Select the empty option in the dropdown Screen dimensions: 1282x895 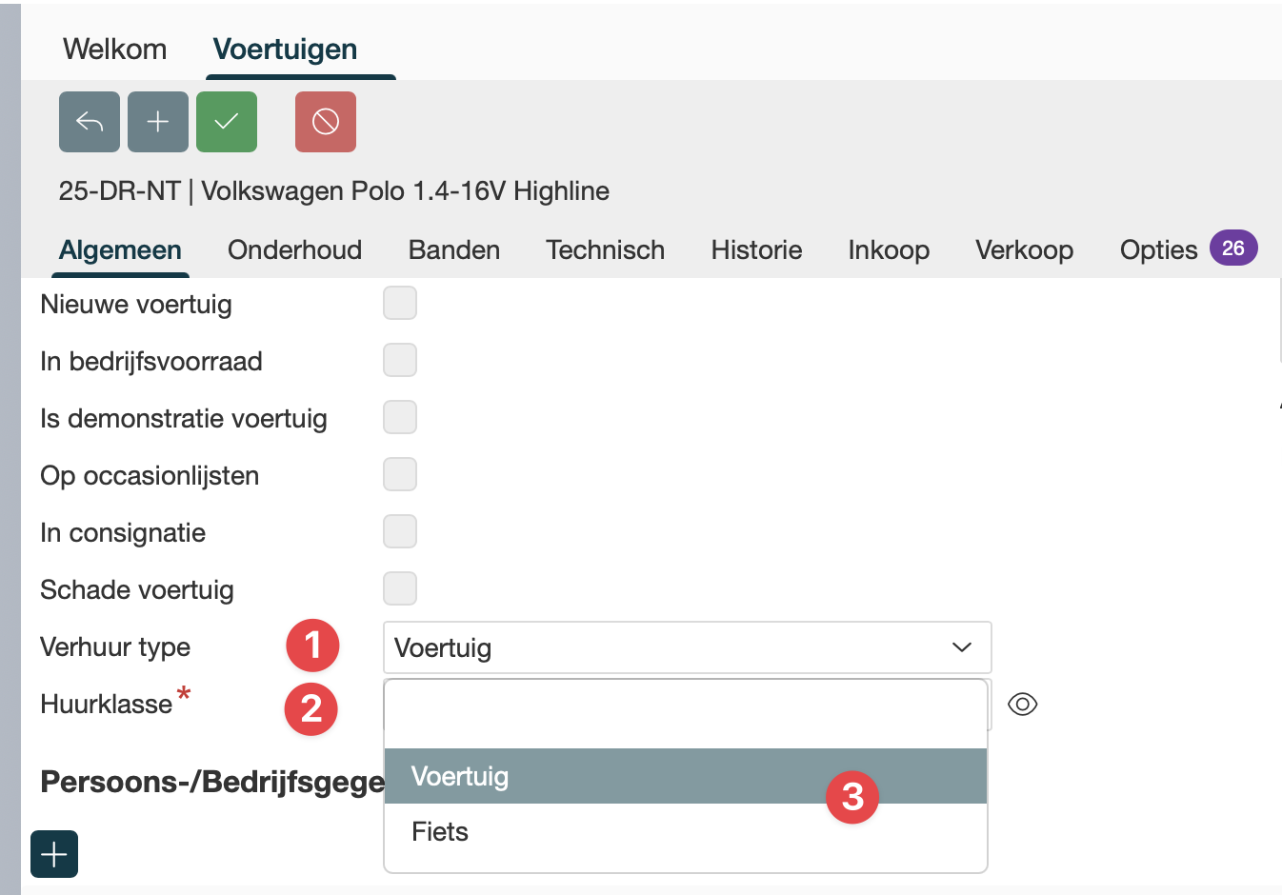[x=684, y=716]
